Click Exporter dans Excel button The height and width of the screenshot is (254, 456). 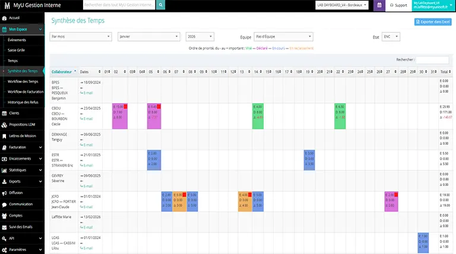click(433, 22)
